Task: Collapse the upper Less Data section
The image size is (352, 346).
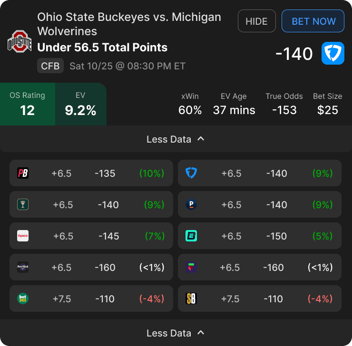Action: (x=176, y=139)
